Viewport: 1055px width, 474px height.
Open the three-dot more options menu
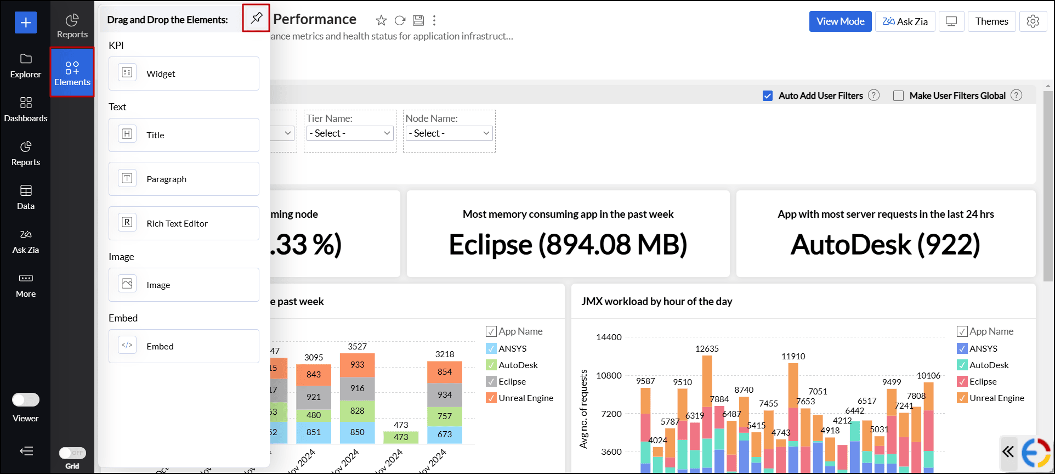pyautogui.click(x=434, y=21)
